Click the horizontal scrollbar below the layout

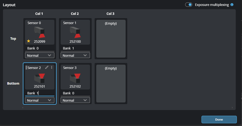(x=127, y=108)
